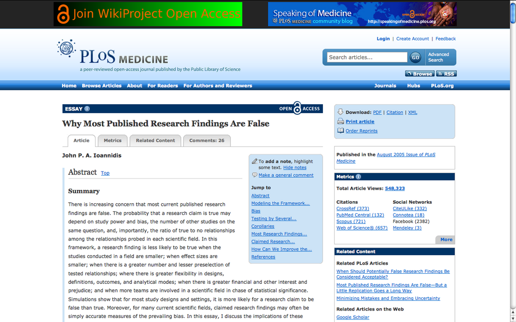The width and height of the screenshot is (516, 322).
Task: Click the printer icon
Action: pos(340,122)
